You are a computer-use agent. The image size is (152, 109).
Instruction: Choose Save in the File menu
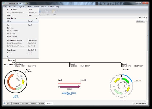[x=21, y=25]
